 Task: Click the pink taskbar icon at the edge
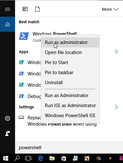(x=121, y=158)
